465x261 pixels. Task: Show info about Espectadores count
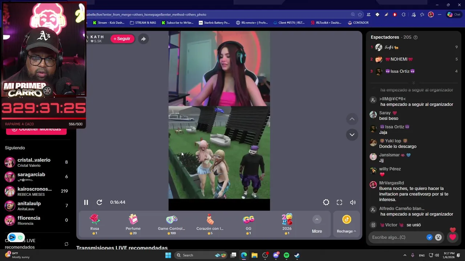click(x=416, y=37)
